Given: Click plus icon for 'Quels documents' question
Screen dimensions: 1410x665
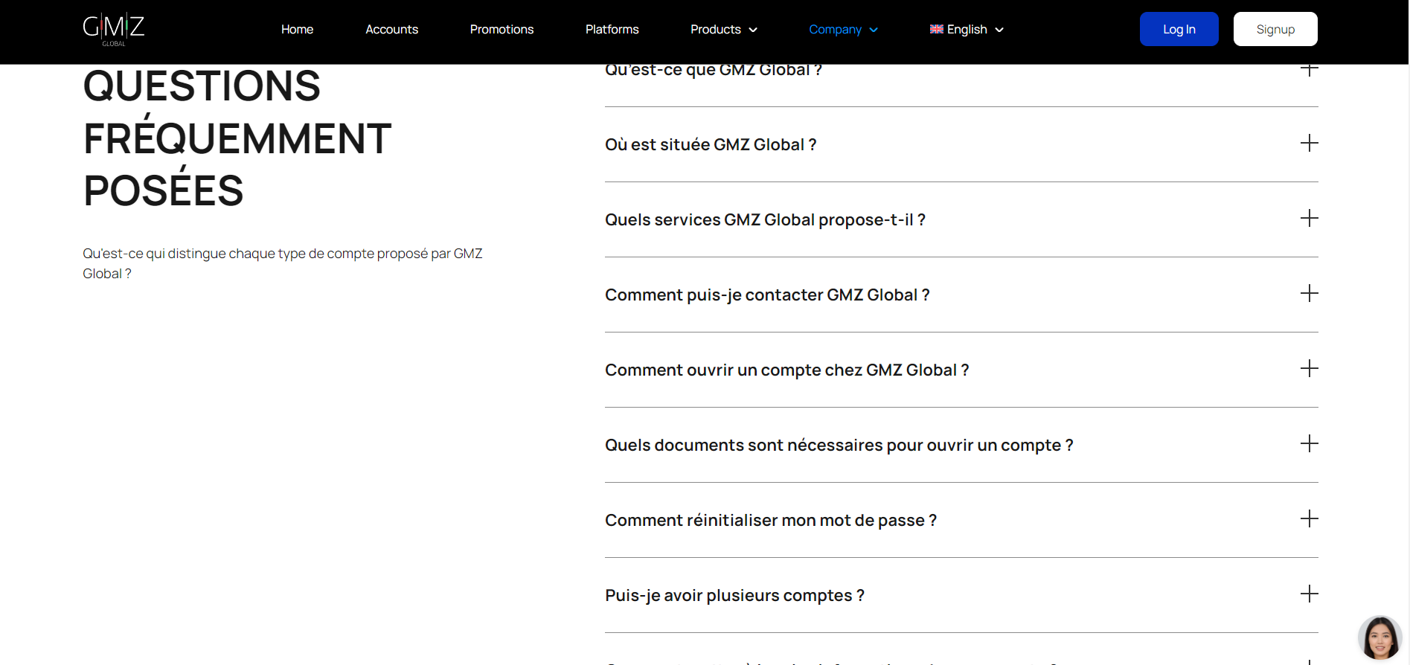Looking at the screenshot, I should point(1309,444).
